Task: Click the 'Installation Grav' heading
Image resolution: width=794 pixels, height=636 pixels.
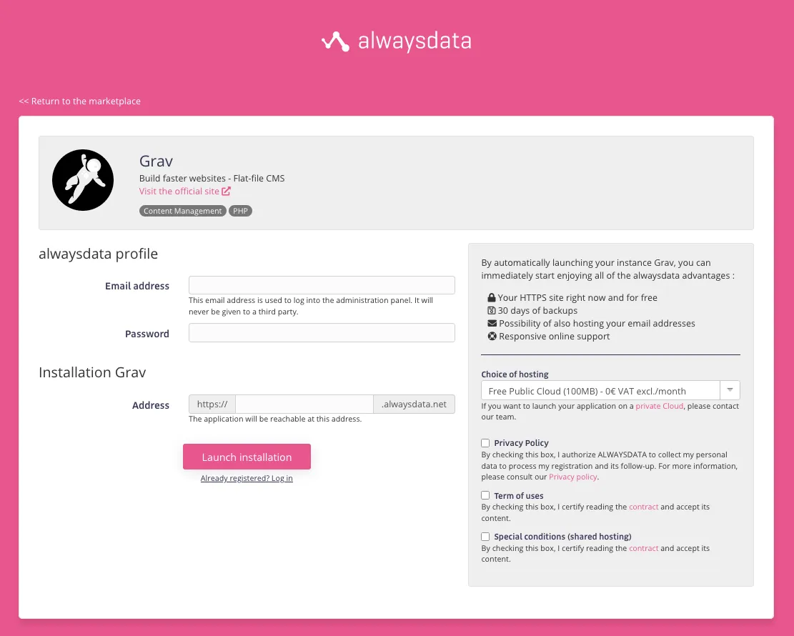Action: [92, 372]
